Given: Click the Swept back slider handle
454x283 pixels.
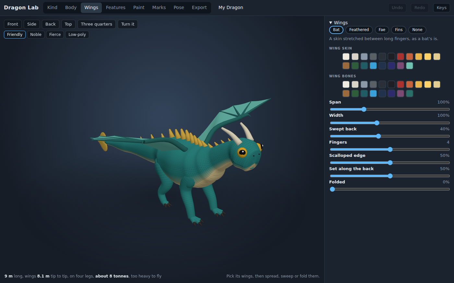Looking at the screenshot, I should click(378, 136).
